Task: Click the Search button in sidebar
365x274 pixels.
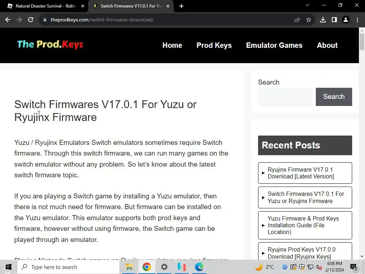Action: click(334, 97)
